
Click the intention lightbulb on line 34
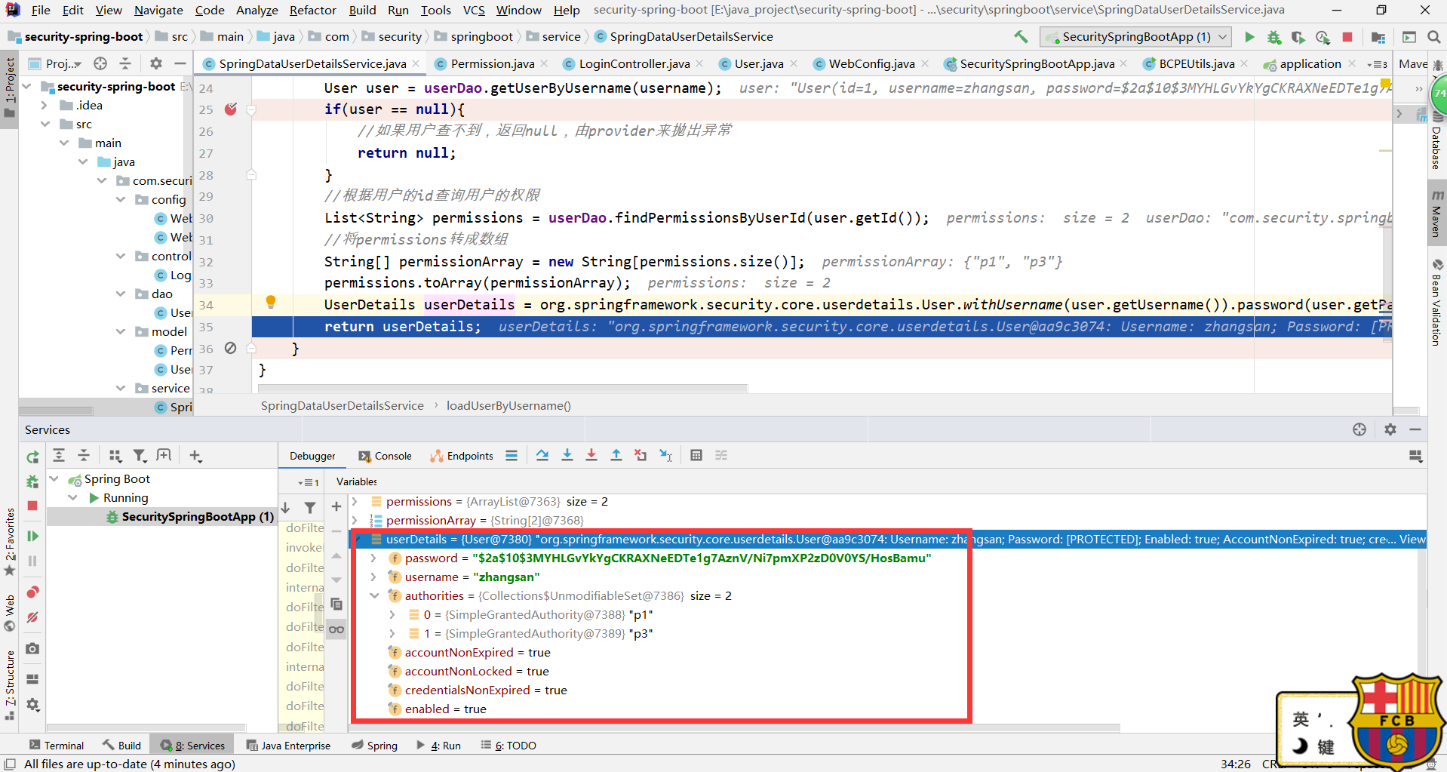coord(271,303)
